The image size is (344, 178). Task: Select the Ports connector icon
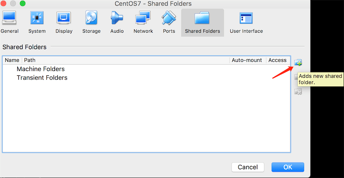click(x=169, y=18)
